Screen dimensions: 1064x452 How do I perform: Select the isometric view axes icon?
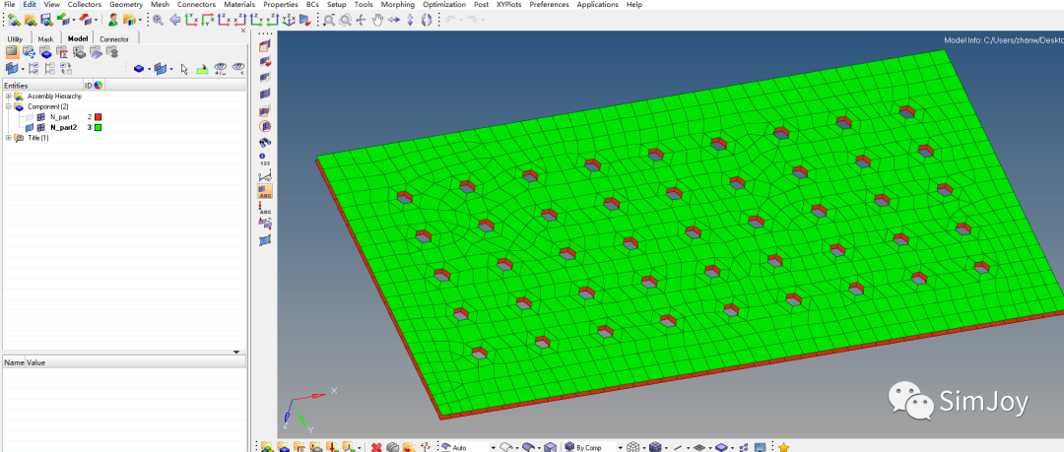point(289,20)
